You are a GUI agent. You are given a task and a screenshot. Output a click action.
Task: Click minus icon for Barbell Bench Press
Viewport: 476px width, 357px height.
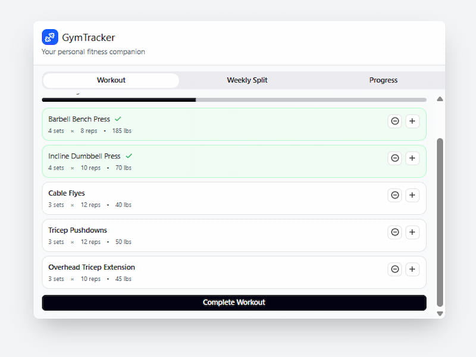pos(394,121)
